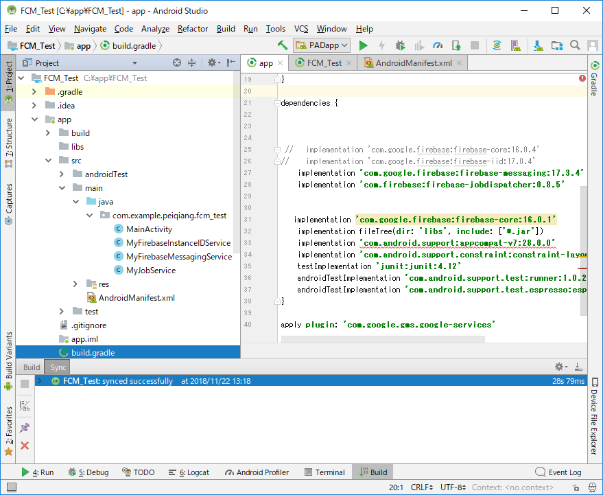Click the CRLF line separator selector
Screen dimensions: 603x495
tap(422, 487)
